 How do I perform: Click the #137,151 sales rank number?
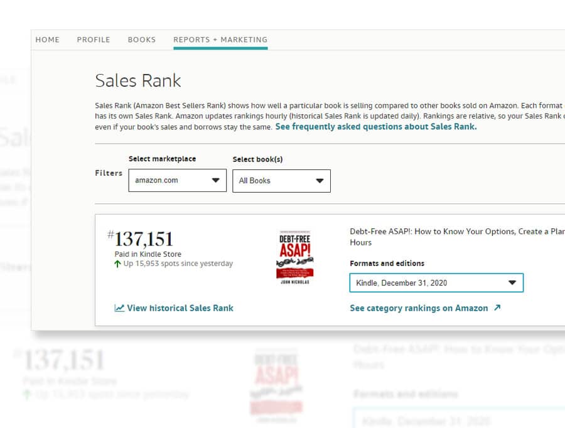click(x=140, y=239)
